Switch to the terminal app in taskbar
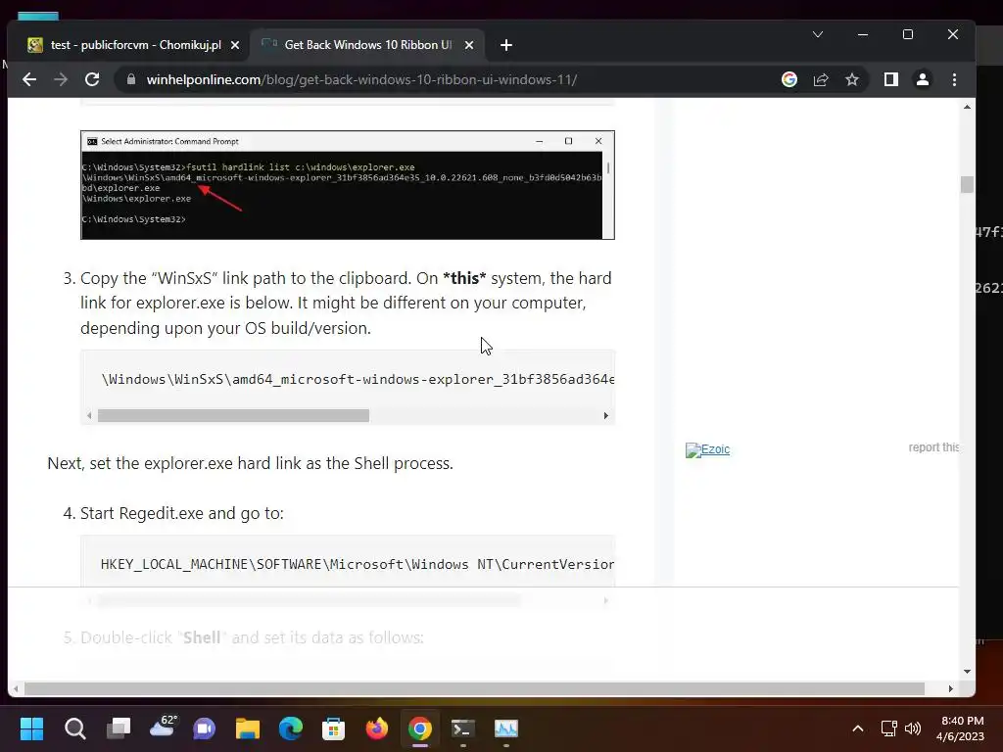1003x752 pixels. pyautogui.click(x=463, y=728)
